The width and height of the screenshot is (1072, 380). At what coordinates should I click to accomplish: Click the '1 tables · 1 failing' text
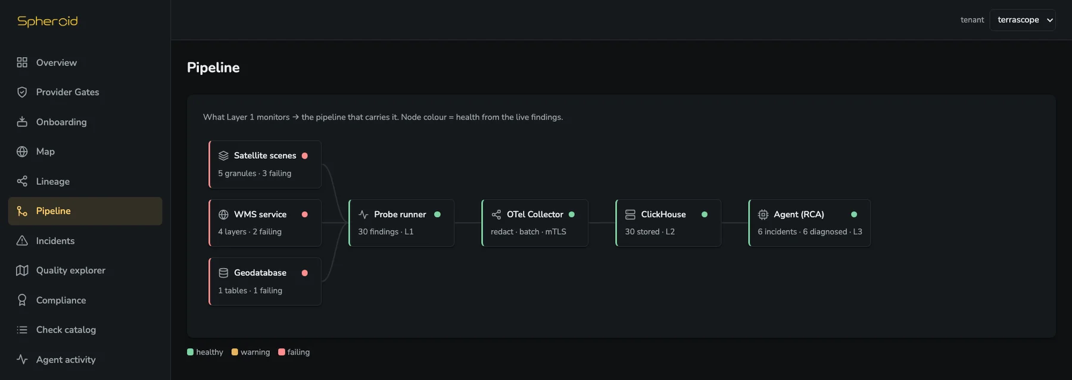(x=250, y=291)
